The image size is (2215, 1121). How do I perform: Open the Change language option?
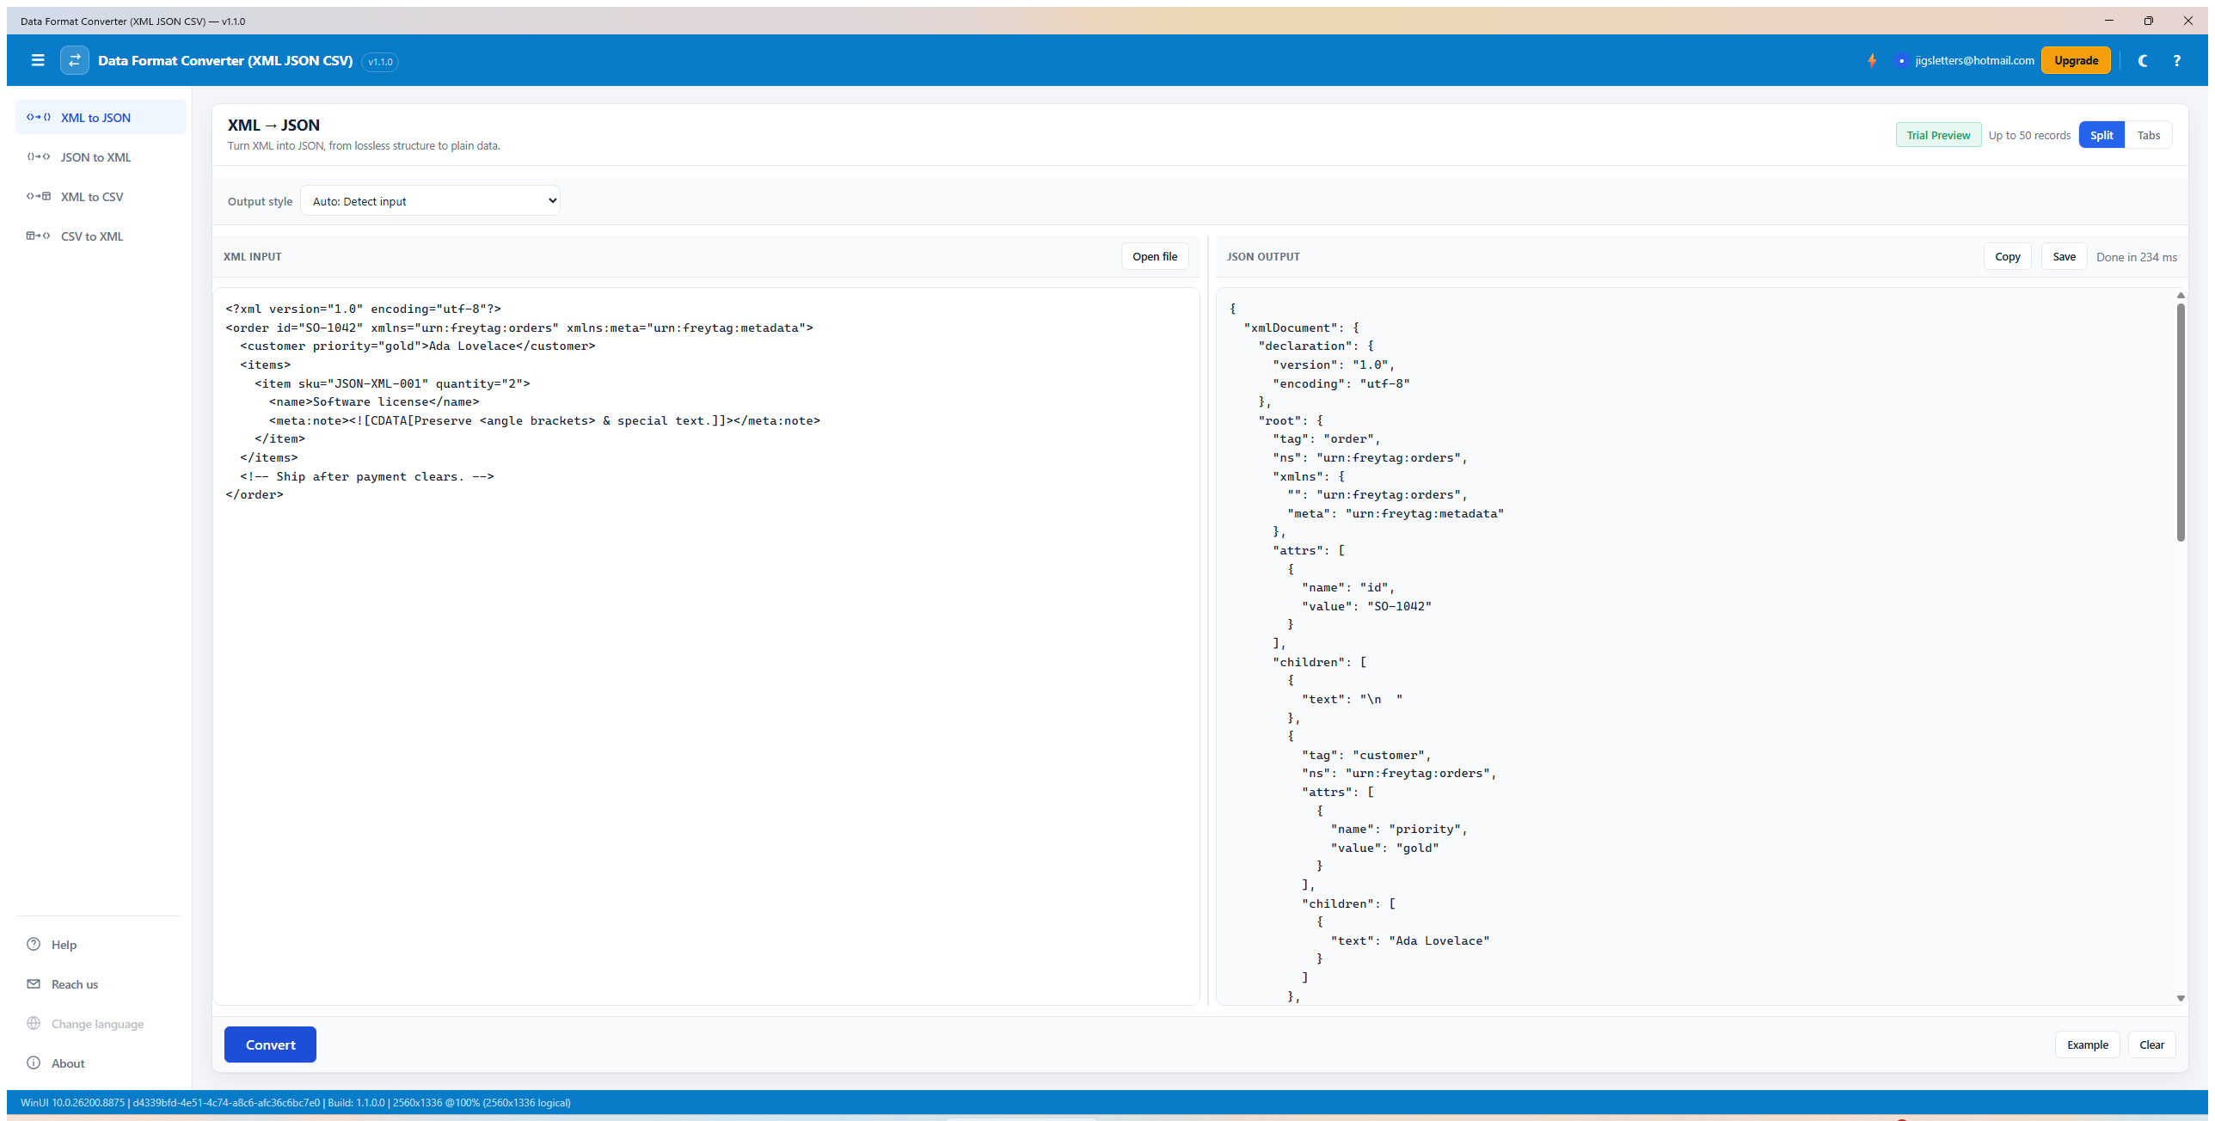101,1023
